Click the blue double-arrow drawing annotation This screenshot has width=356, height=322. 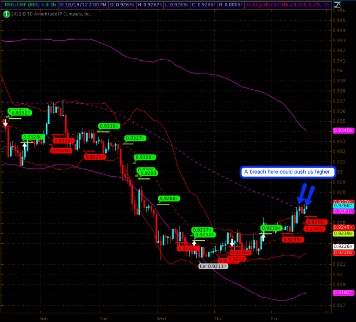point(306,195)
